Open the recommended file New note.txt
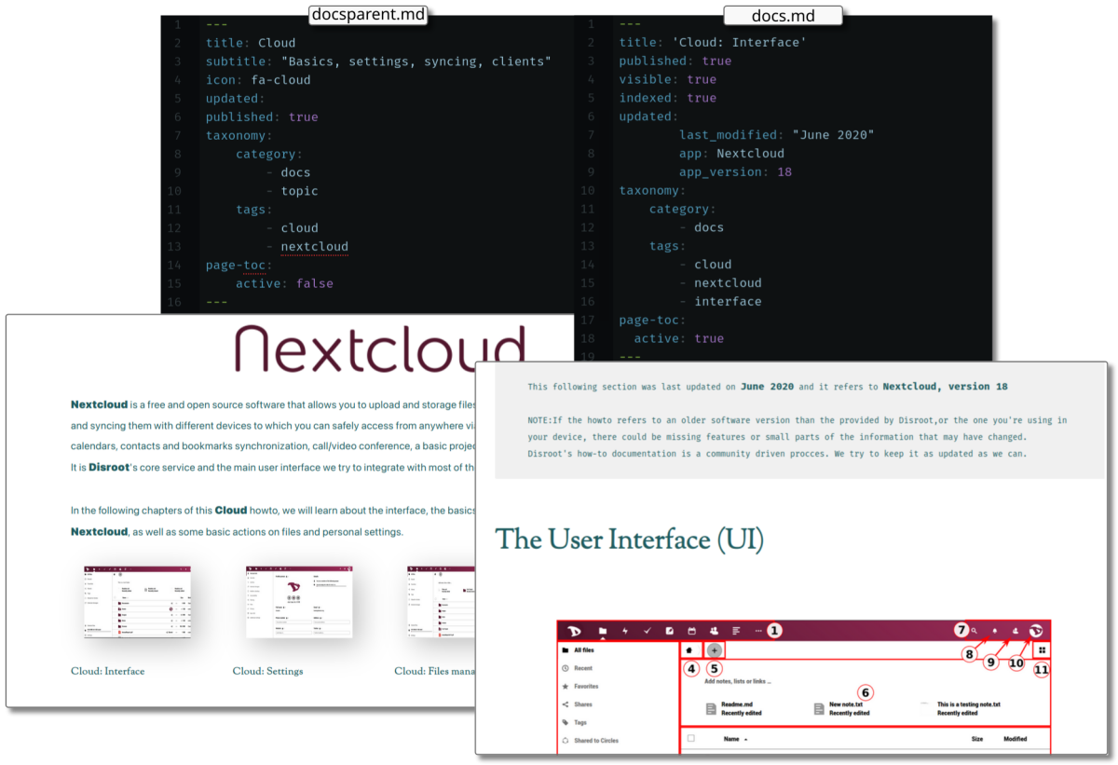The height and width of the screenshot is (765, 1118). [x=842, y=709]
